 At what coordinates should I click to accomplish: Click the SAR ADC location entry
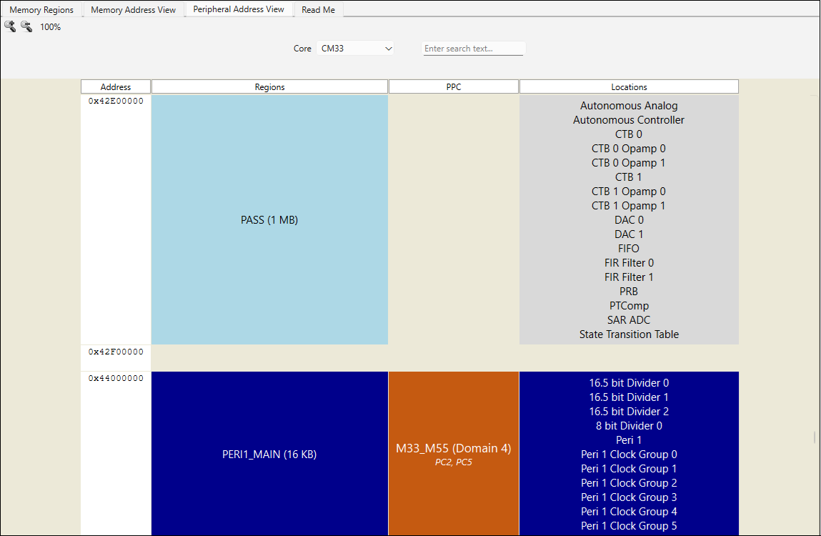click(x=629, y=320)
